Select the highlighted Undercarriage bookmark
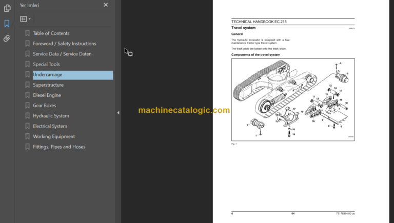This screenshot has height=223, width=394. click(73, 75)
